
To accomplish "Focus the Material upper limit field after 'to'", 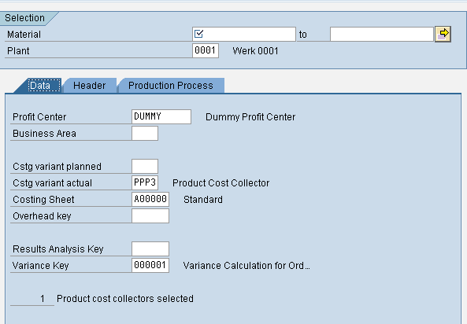I will pos(381,35).
